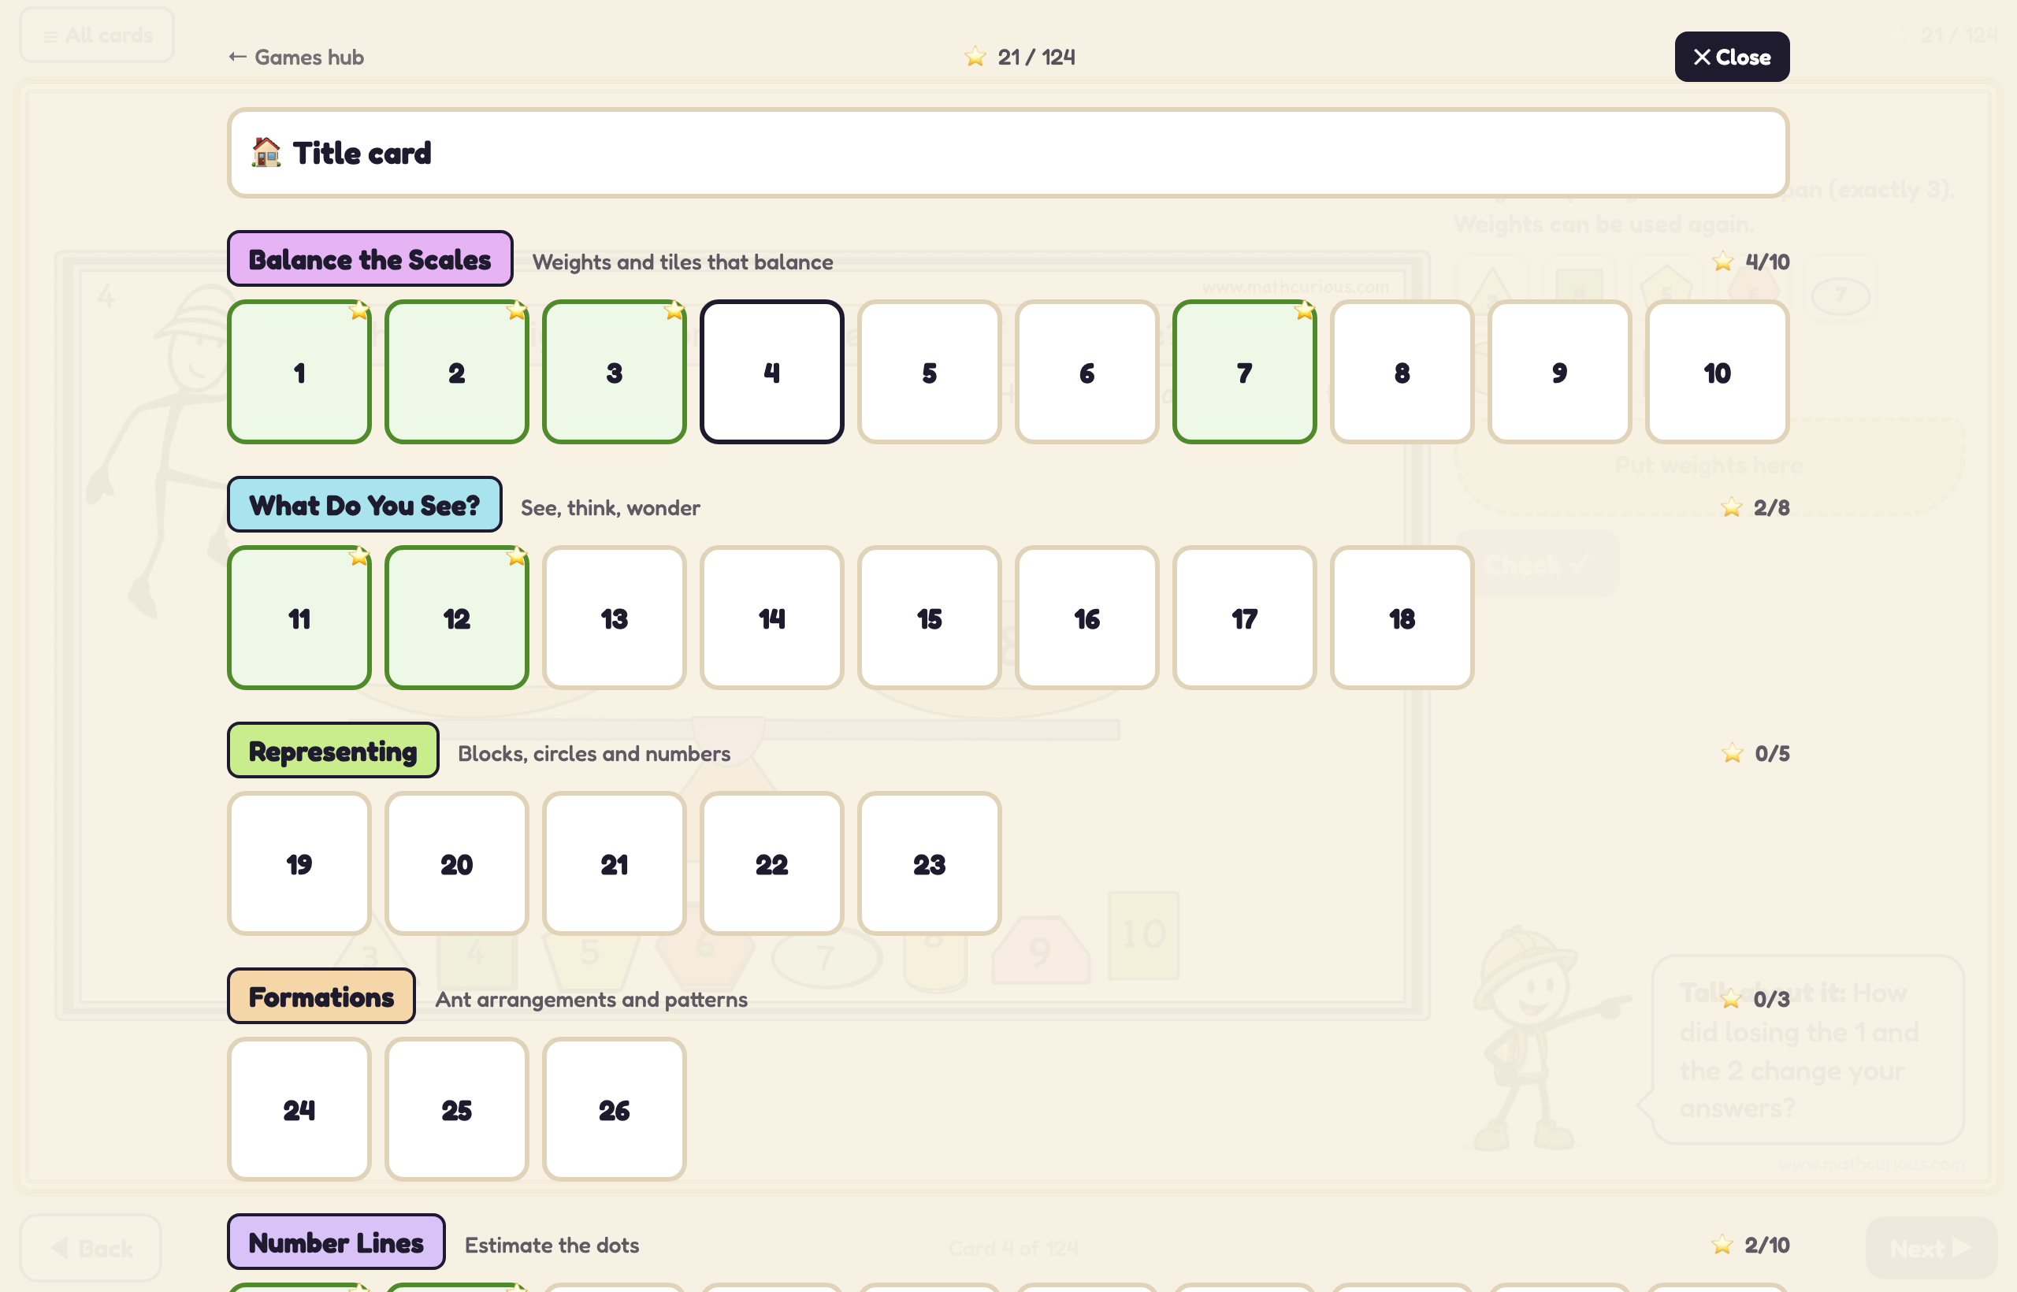This screenshot has width=2017, height=1292.
Task: Open card 16
Action: (1087, 618)
